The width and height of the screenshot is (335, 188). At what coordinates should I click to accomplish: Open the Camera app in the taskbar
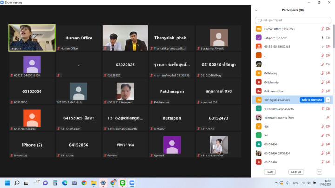(x=74, y=183)
